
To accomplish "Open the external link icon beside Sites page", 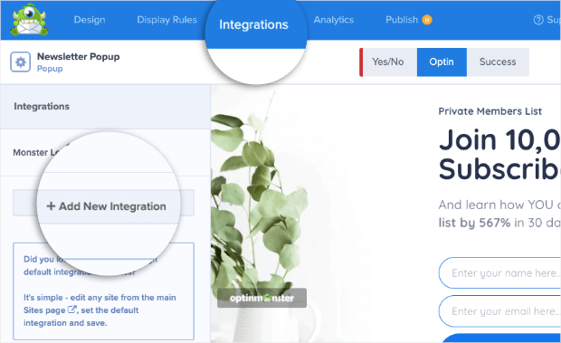I will [x=71, y=310].
